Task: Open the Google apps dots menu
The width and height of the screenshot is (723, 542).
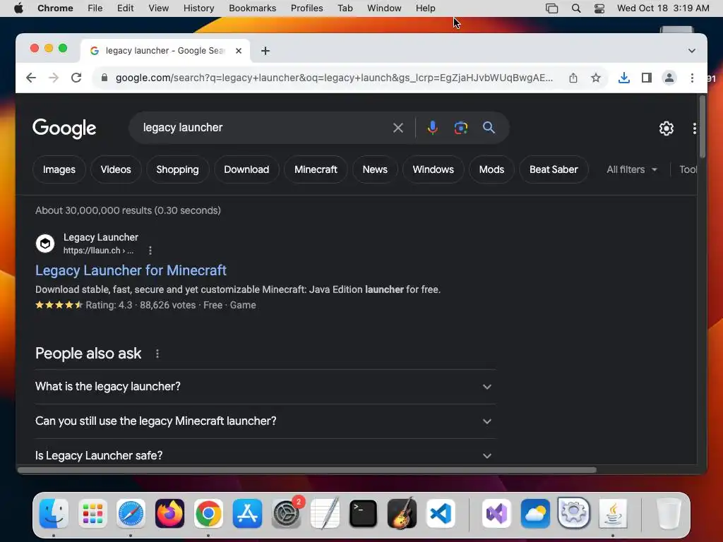Action: [x=695, y=128]
